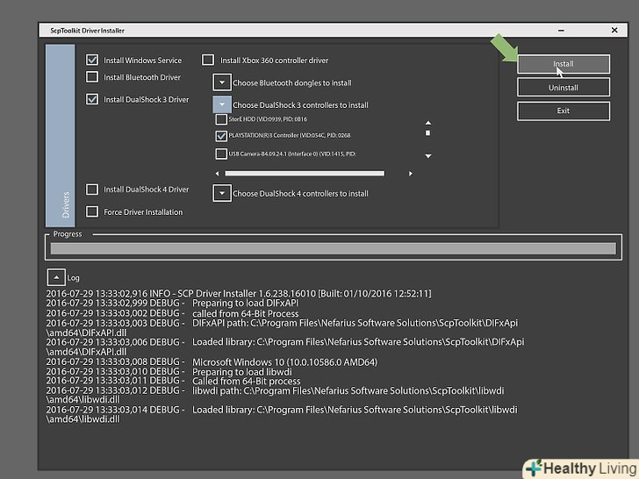This screenshot has height=479, width=639.
Task: Click device list scroll left arrow
Action: pos(217,174)
